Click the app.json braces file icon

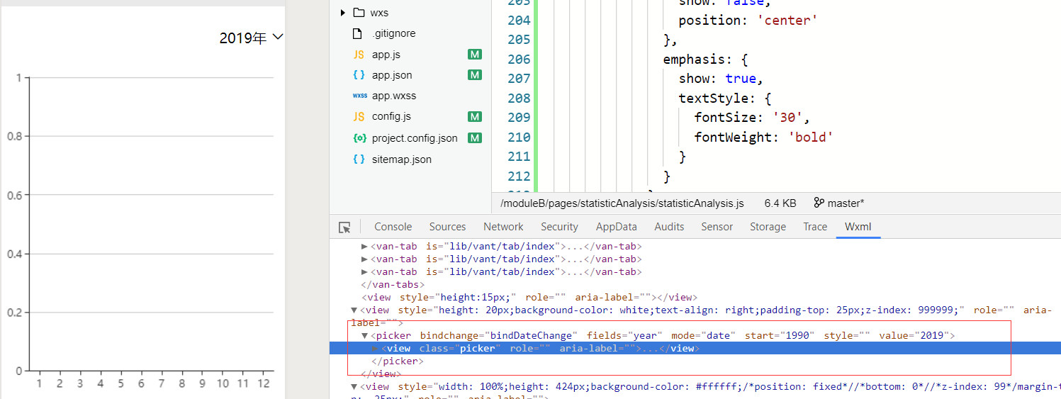coord(359,75)
